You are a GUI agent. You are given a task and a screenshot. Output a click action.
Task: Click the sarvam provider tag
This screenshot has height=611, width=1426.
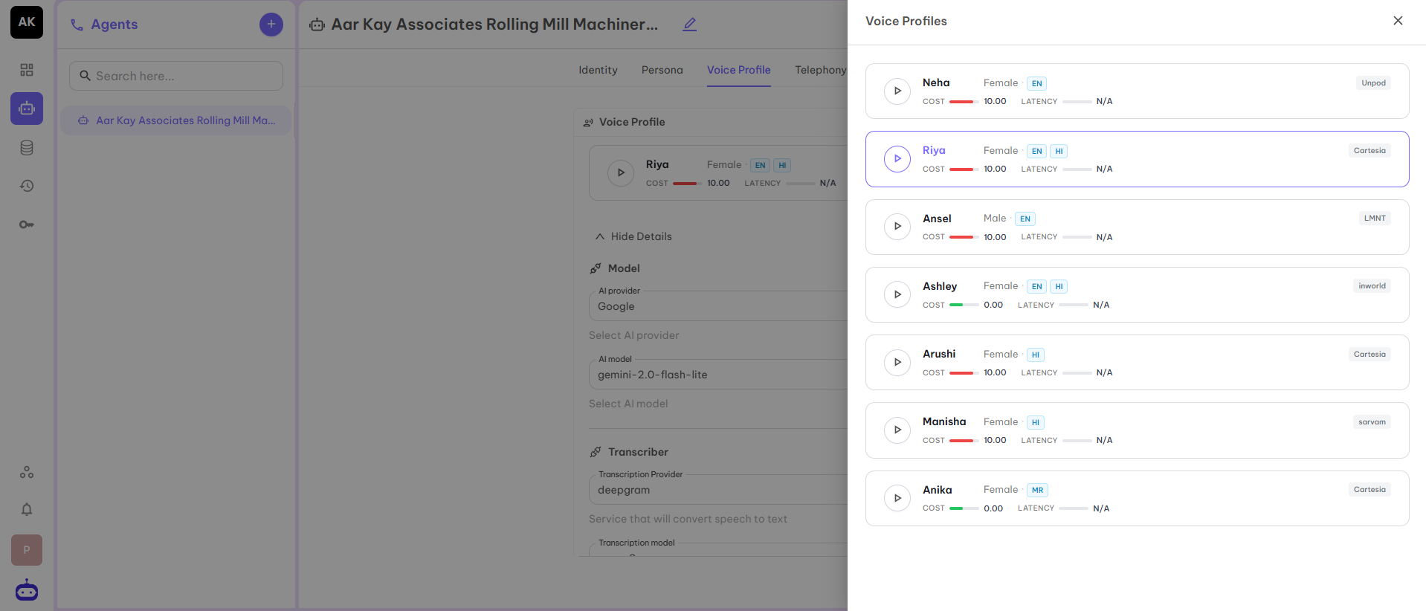[1372, 421]
